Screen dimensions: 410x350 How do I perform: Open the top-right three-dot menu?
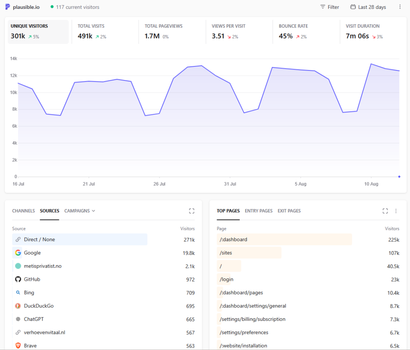[400, 7]
